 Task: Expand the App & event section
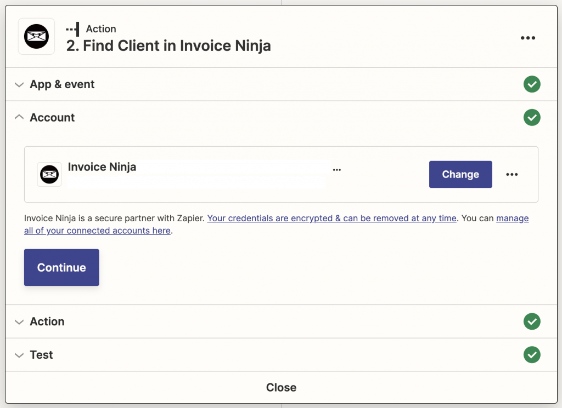(19, 85)
